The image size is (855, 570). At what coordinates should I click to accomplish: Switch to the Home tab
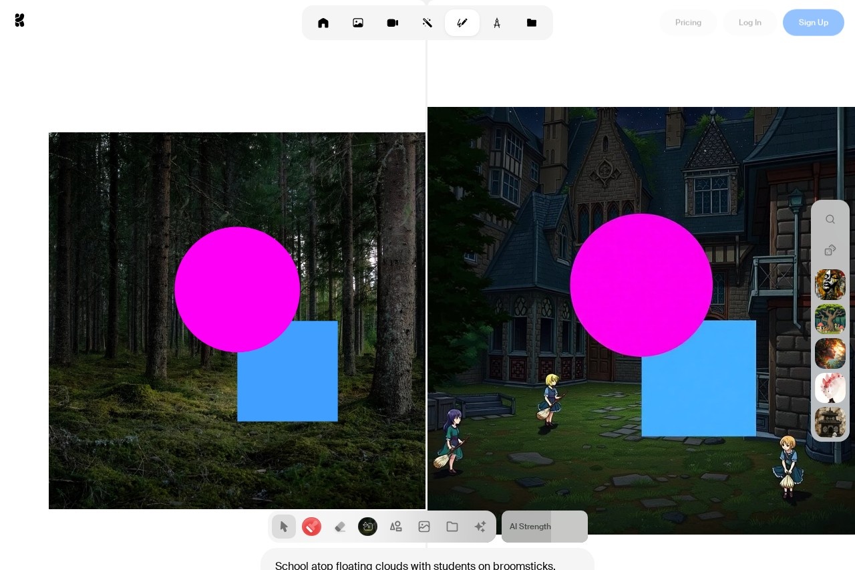(323, 22)
